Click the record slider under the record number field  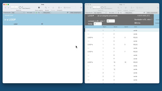coord(14,8)
